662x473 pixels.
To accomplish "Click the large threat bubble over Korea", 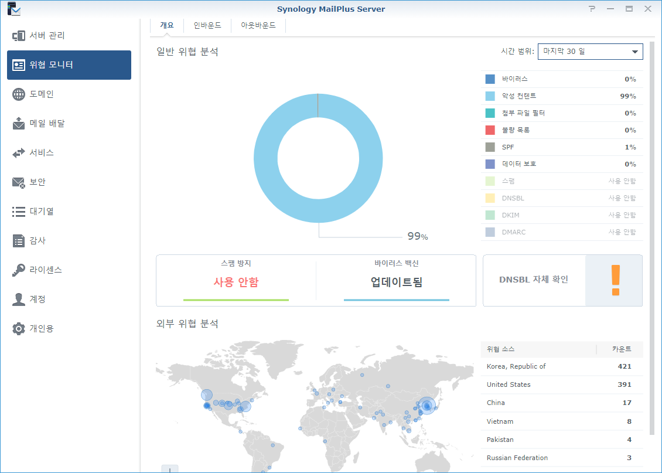I will point(426,406).
